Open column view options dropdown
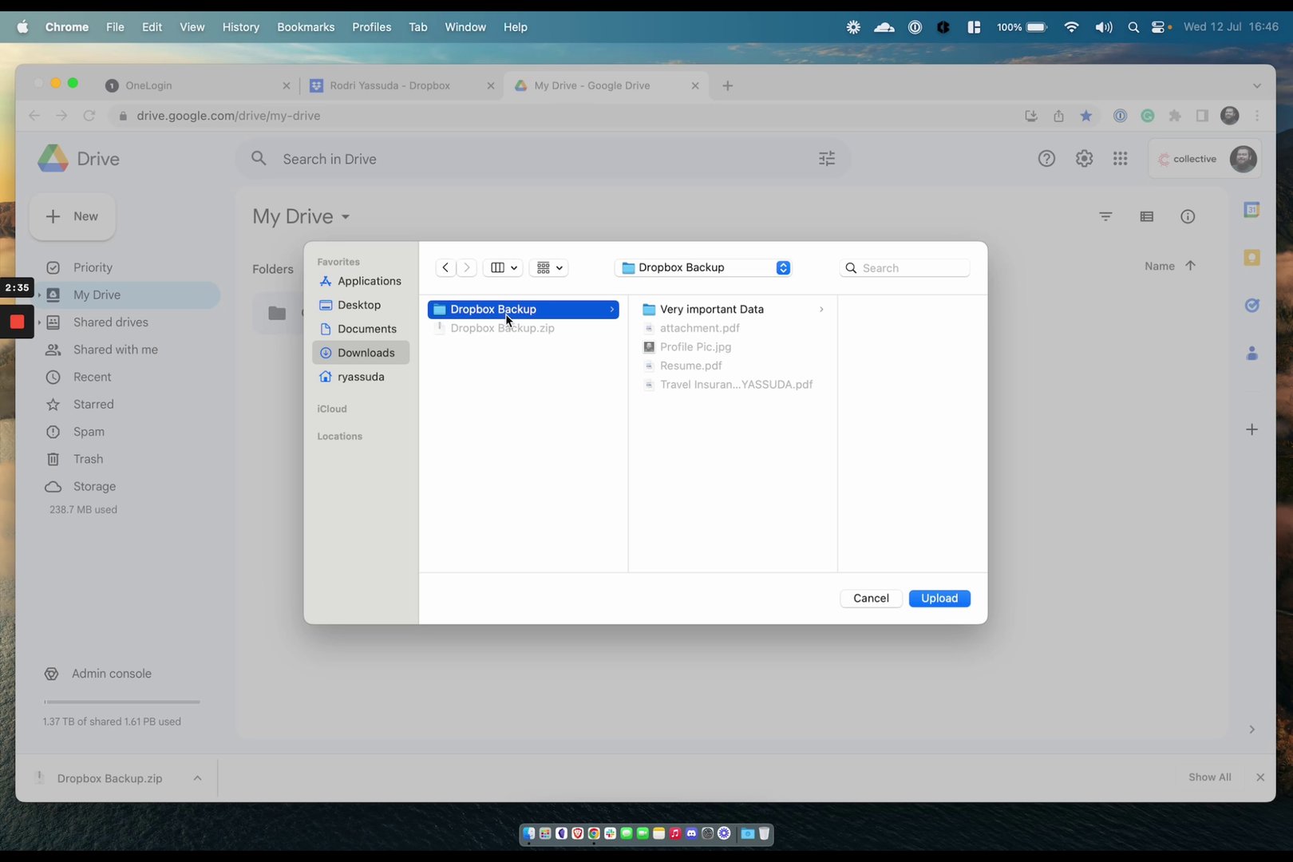1293x862 pixels. click(504, 267)
